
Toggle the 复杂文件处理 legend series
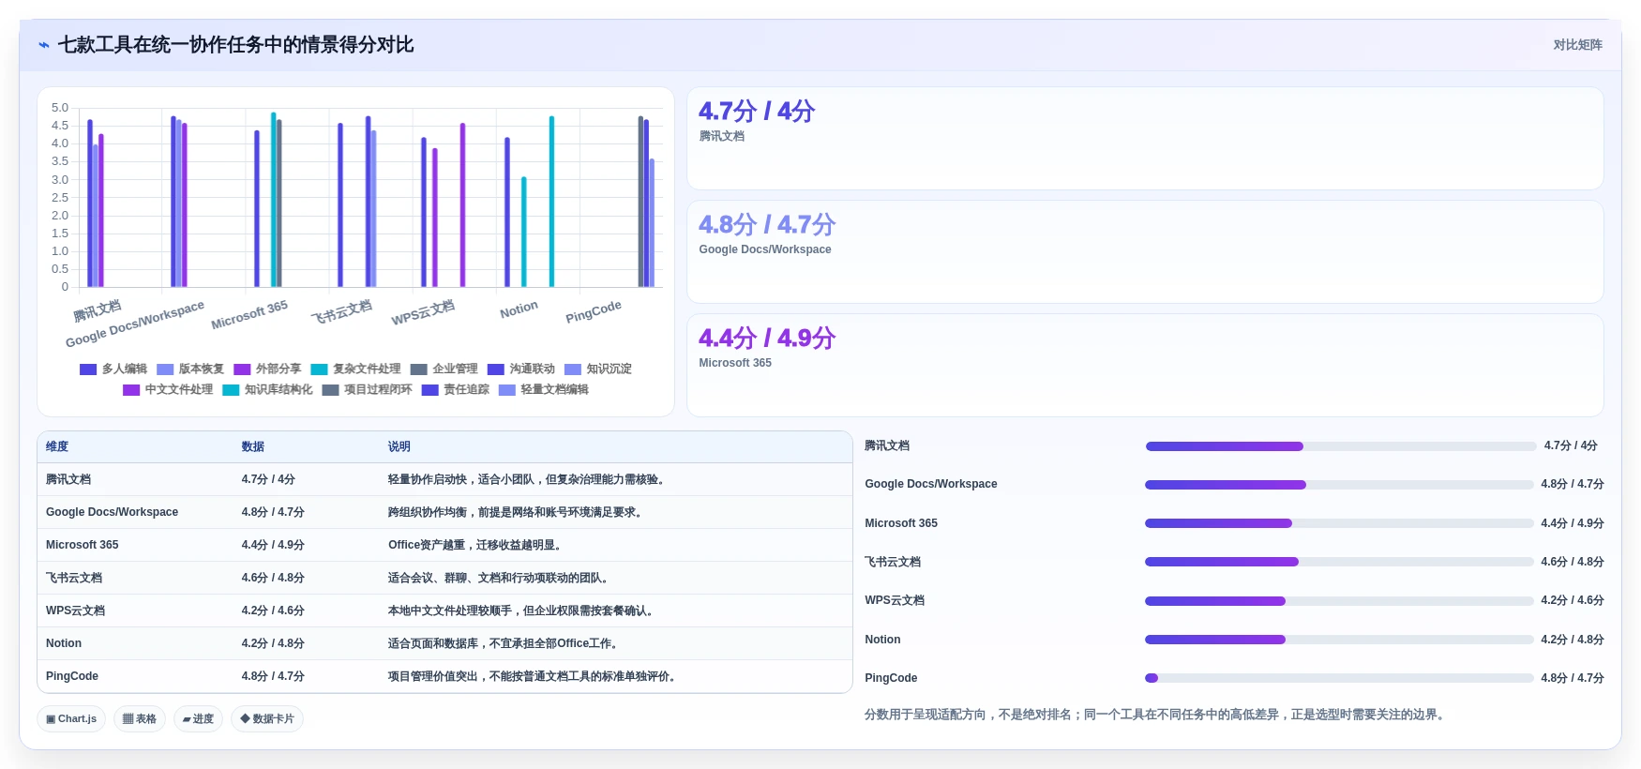click(355, 369)
